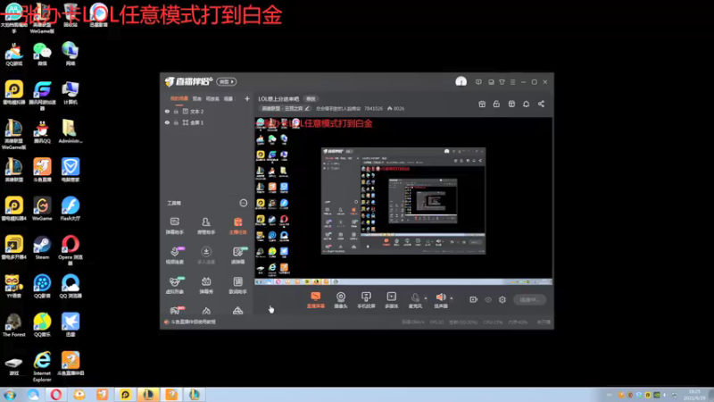Add a 多媒体 multimedia source
This screenshot has height=402, width=714.
391,300
